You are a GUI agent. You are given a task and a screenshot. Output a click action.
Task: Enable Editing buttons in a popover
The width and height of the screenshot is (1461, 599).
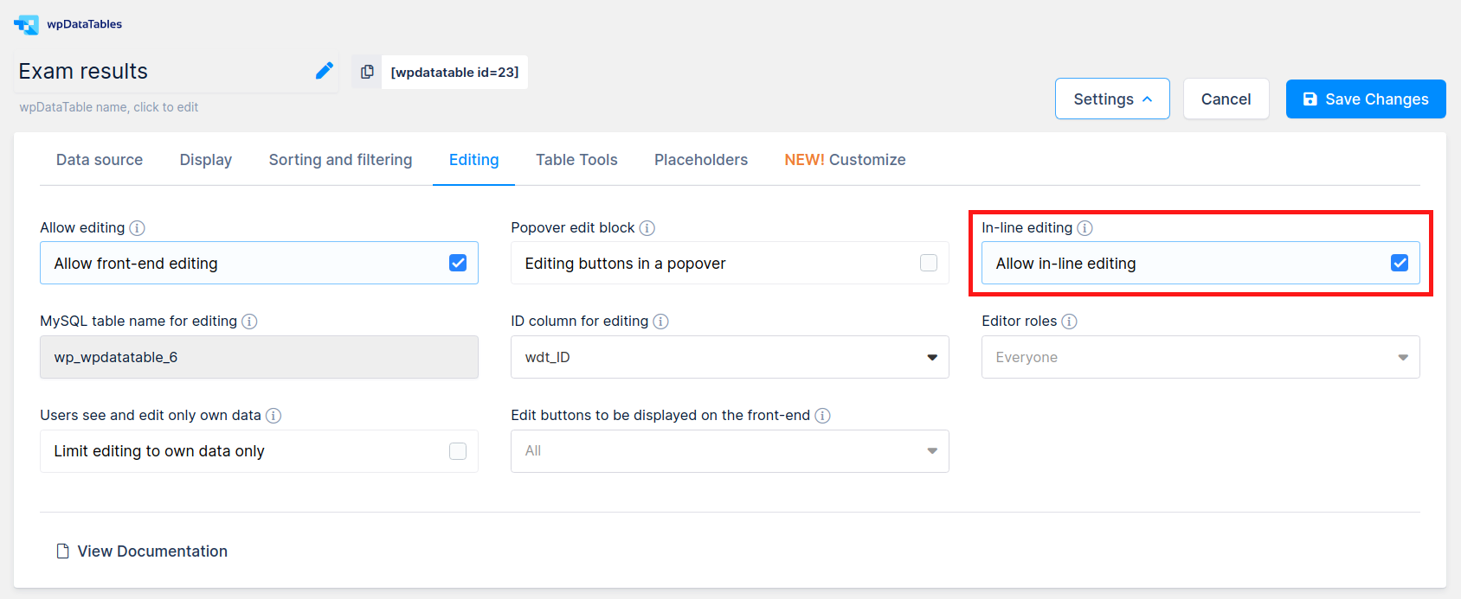929,263
